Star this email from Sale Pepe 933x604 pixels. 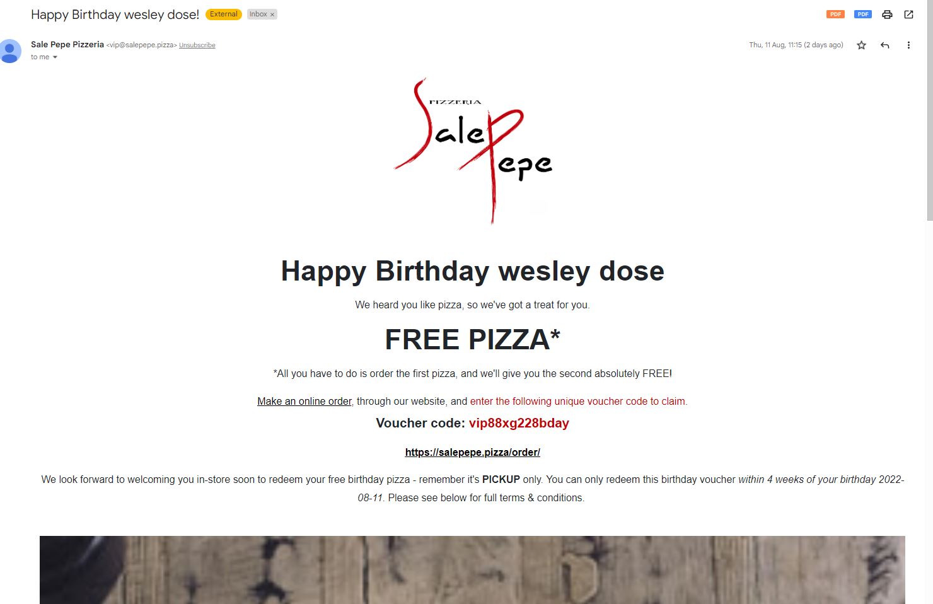click(862, 45)
